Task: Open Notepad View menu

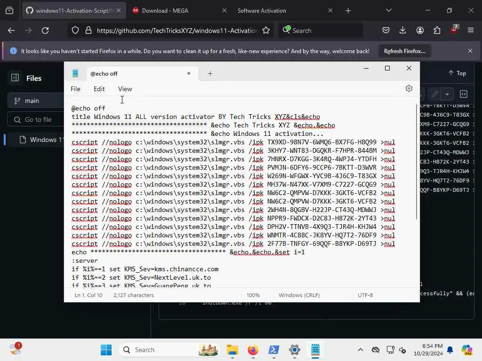Action: 125,89
